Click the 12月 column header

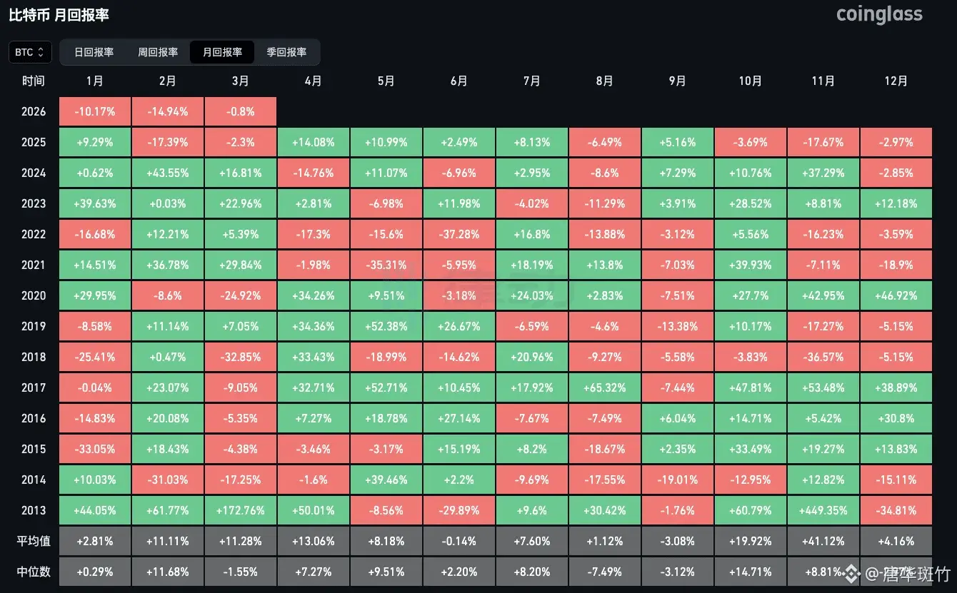pyautogui.click(x=896, y=81)
